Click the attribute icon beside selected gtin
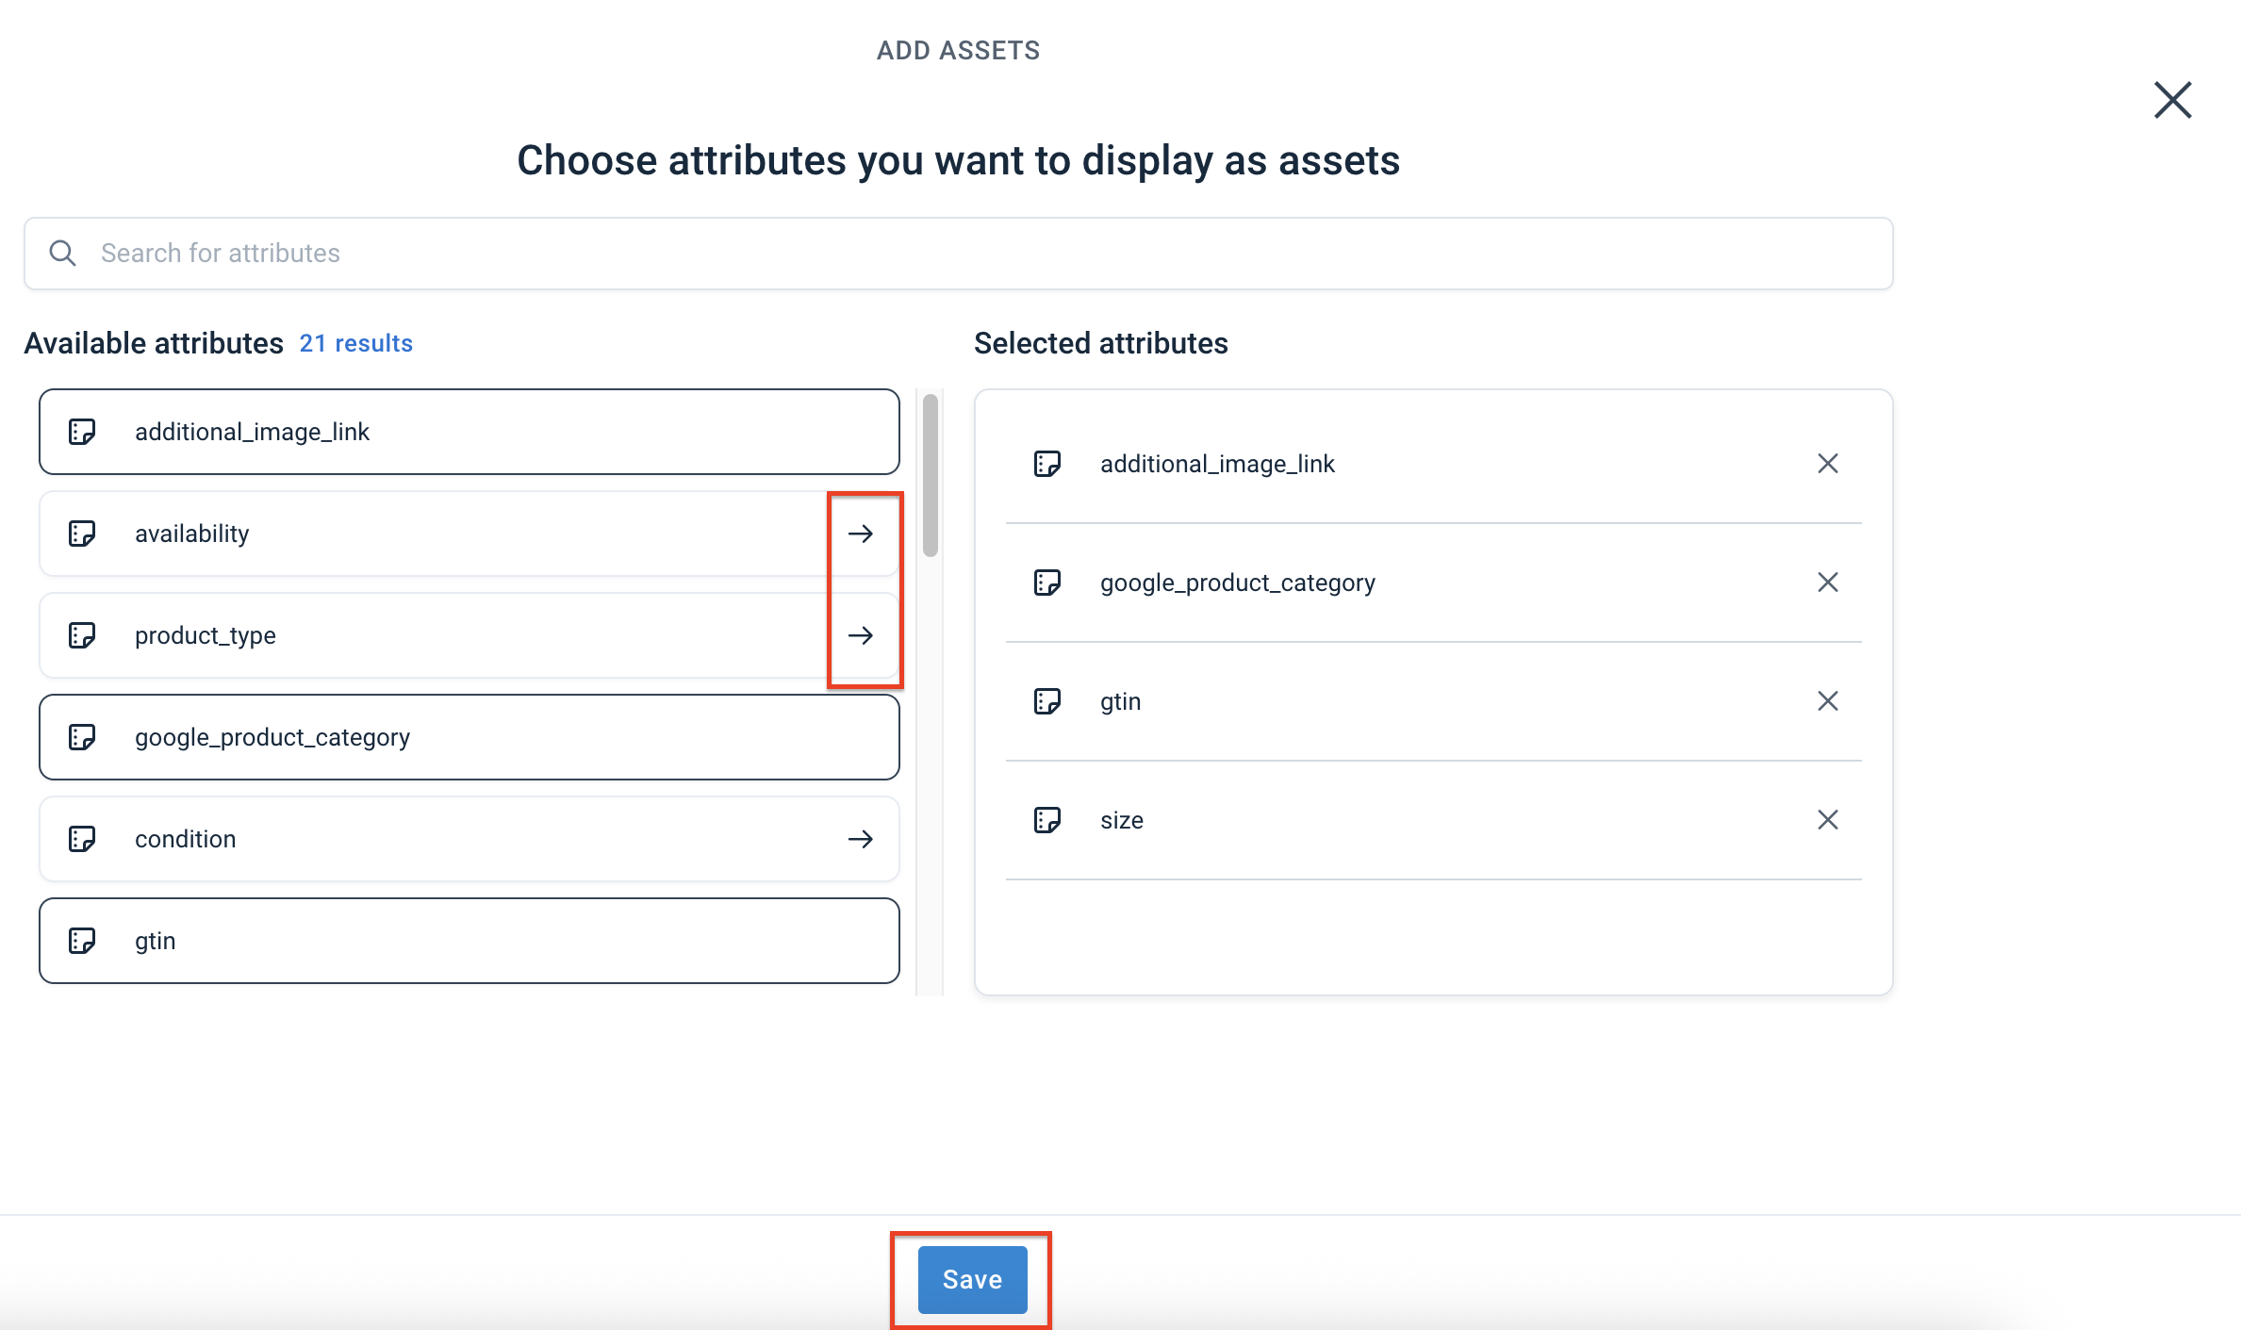Image resolution: width=2241 pixels, height=1330 pixels. click(1047, 700)
